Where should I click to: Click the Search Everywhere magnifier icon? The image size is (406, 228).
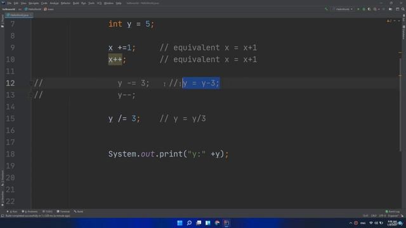[x=403, y=9]
